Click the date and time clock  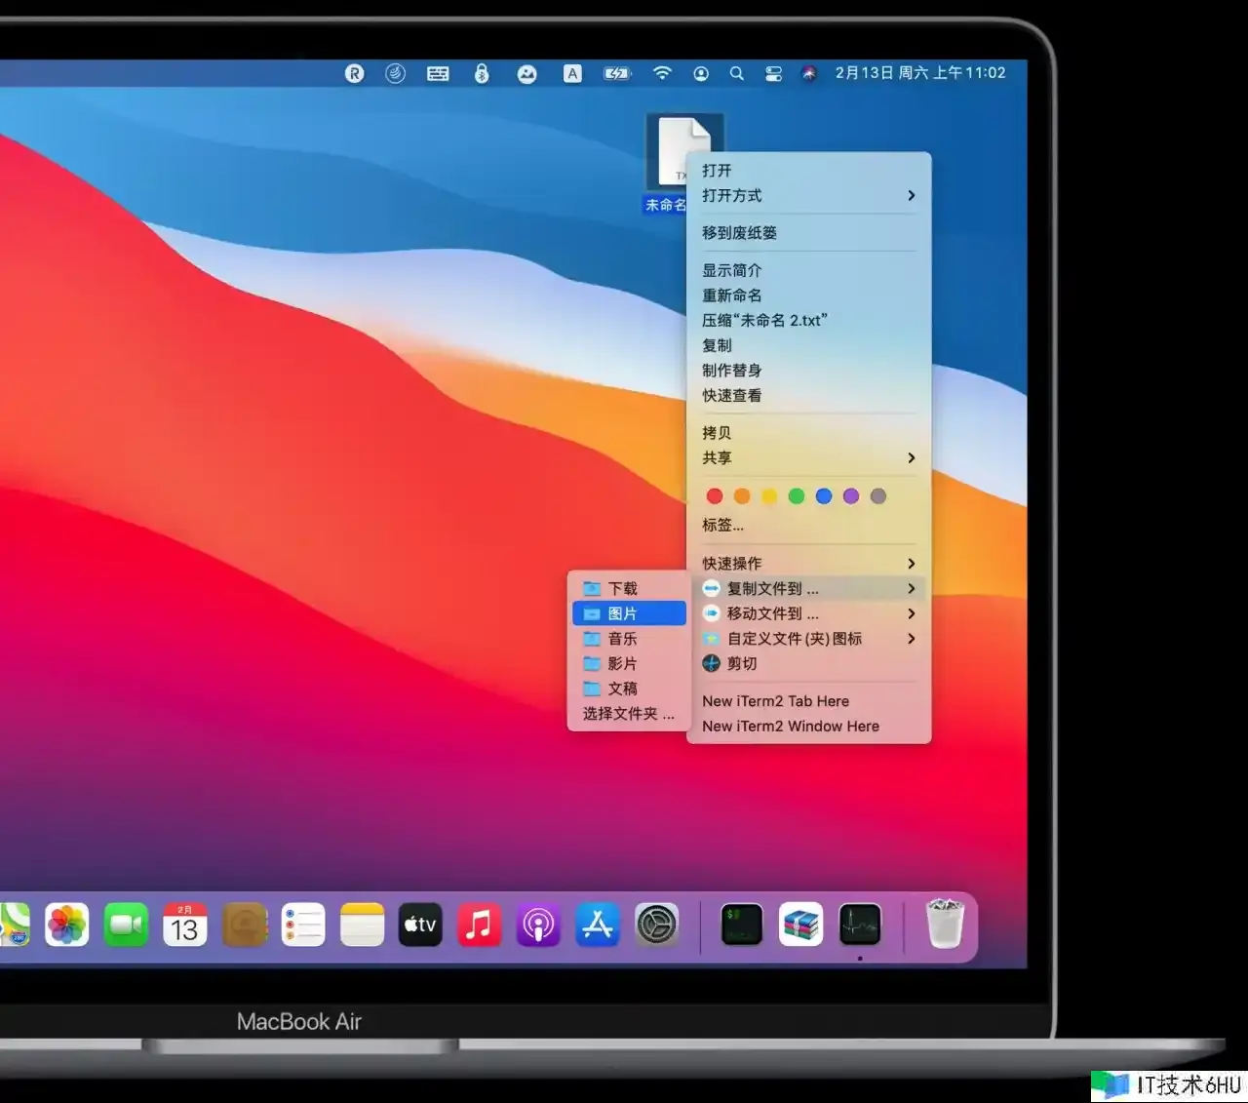coord(919,73)
